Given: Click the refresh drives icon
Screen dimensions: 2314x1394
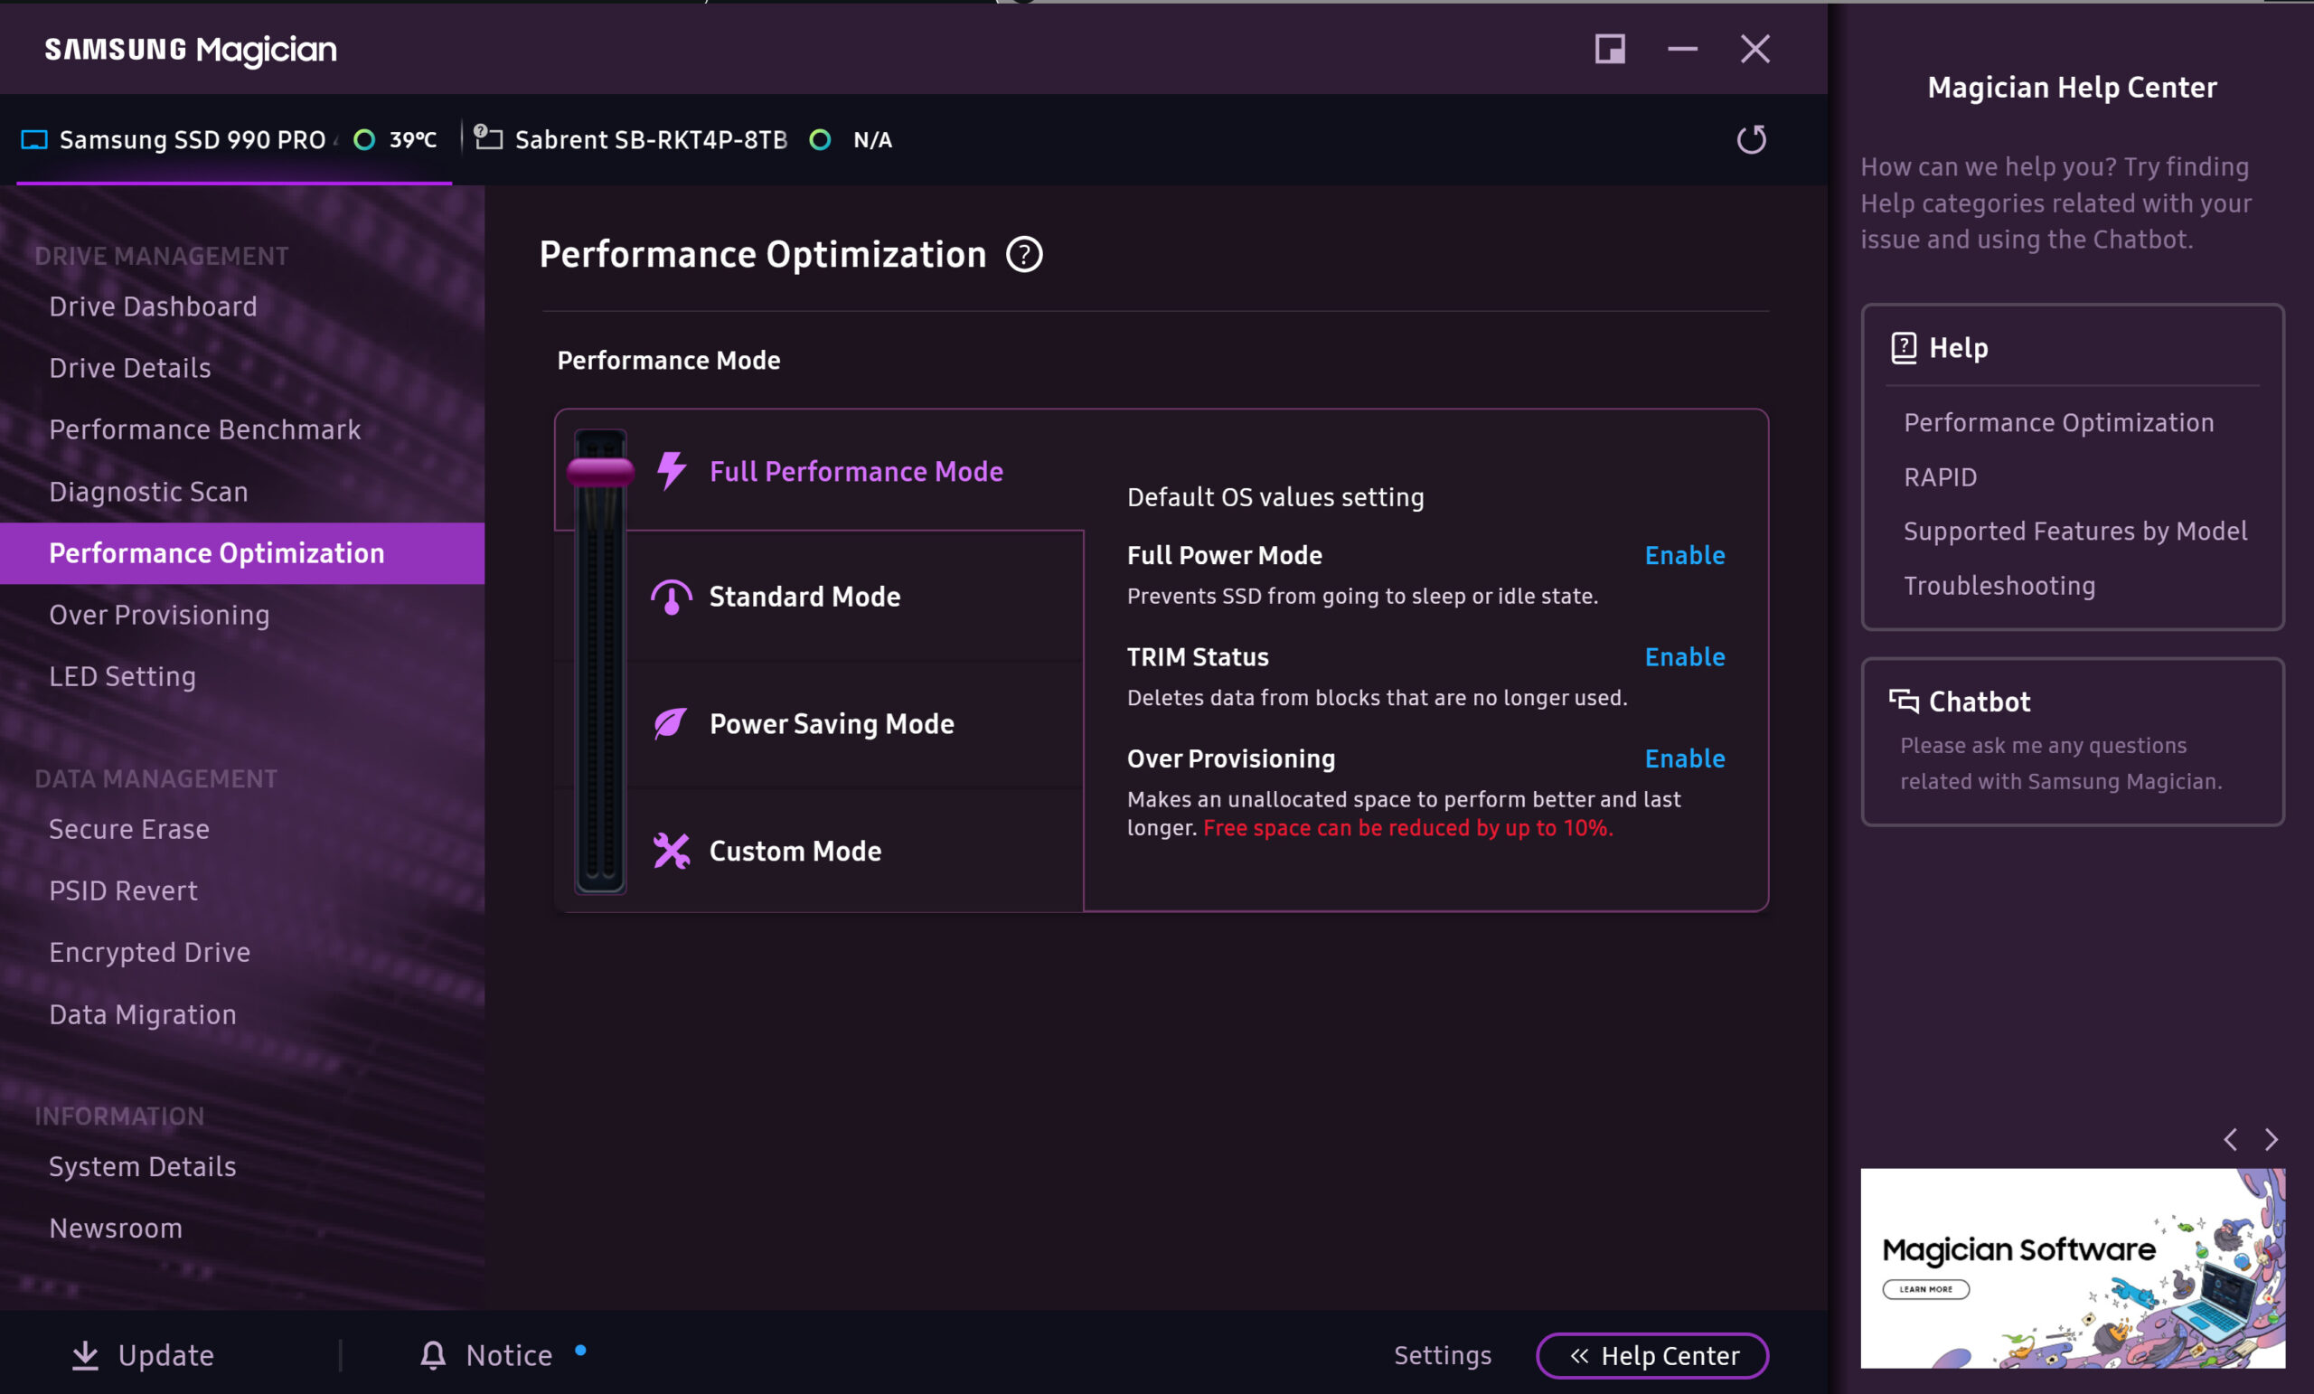Looking at the screenshot, I should (x=1751, y=140).
